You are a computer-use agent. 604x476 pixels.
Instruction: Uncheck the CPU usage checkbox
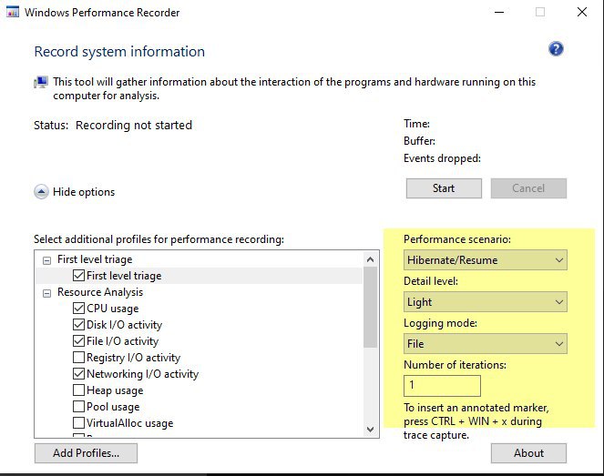tap(78, 309)
